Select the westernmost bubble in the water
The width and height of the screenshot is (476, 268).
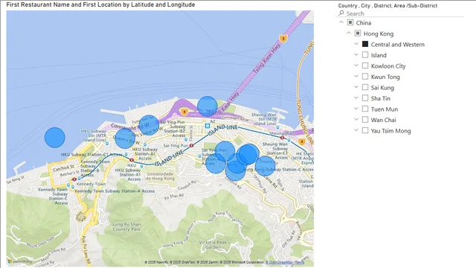coord(54,137)
